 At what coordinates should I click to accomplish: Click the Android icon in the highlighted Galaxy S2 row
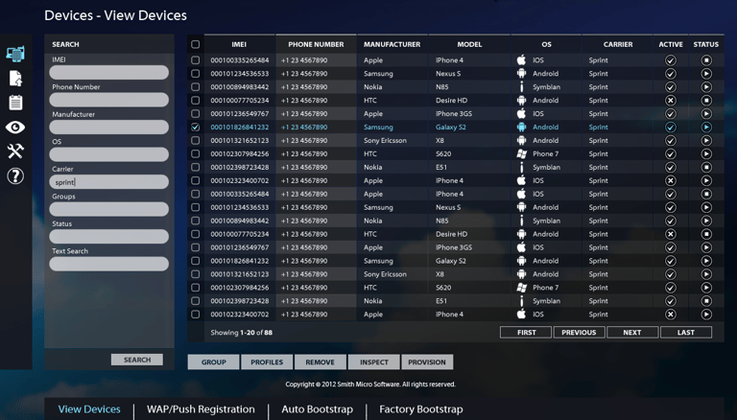(x=521, y=127)
